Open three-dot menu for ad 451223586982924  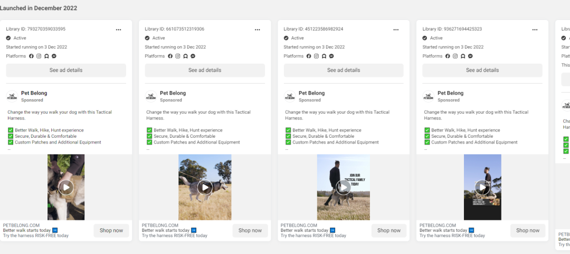tap(396, 29)
